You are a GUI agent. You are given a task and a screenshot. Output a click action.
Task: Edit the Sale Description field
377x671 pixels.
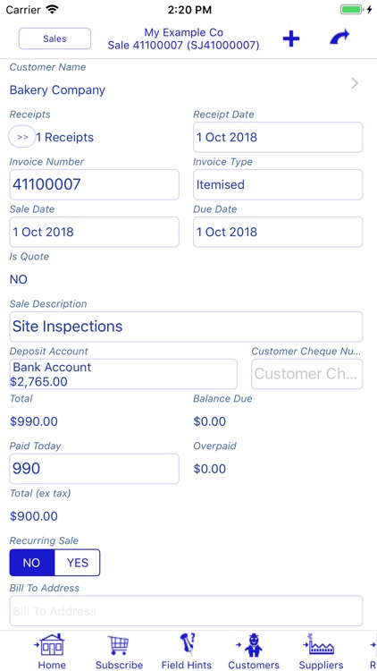coord(186,327)
